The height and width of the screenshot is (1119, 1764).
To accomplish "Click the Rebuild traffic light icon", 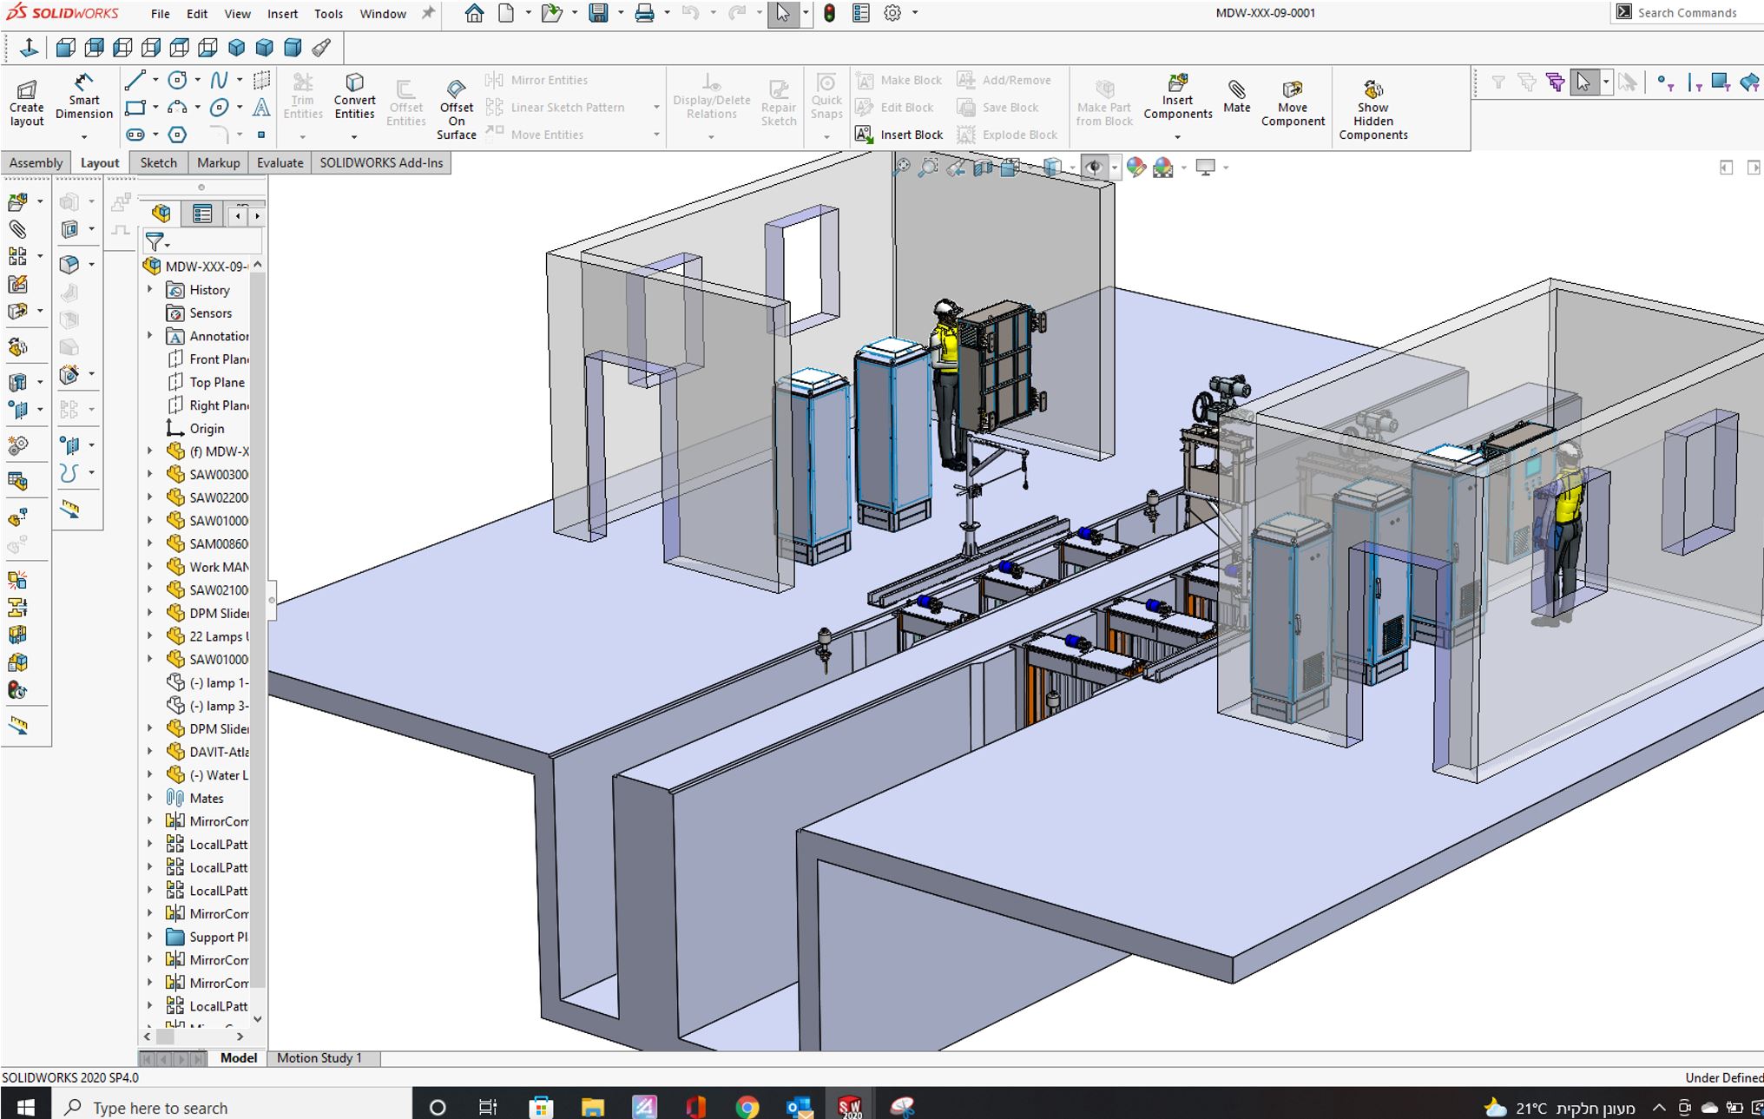I will [x=829, y=13].
